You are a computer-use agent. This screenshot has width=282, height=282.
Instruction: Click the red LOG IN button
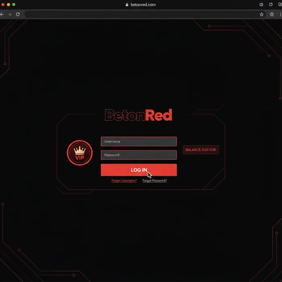(139, 170)
